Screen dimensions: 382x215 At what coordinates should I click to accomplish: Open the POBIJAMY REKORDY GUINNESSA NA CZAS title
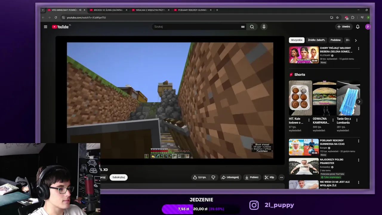(332, 142)
